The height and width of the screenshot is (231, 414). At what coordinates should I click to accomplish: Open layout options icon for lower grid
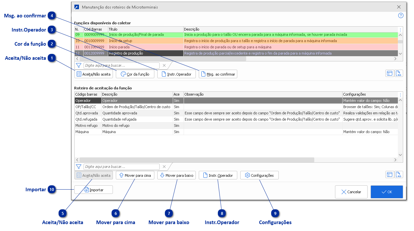pyautogui.click(x=390, y=175)
